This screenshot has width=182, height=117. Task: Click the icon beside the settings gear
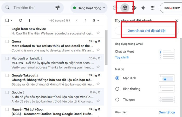click(x=134, y=8)
